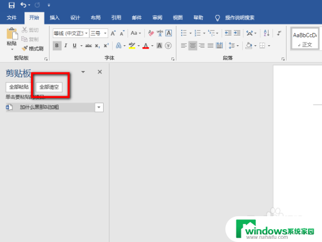Viewport: 322px width, 242px height.
Task: Switch to the 审阅 tab
Action: coord(157,17)
